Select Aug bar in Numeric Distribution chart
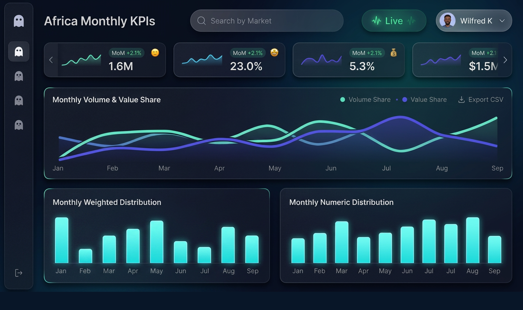The height and width of the screenshot is (310, 523). pos(472,240)
